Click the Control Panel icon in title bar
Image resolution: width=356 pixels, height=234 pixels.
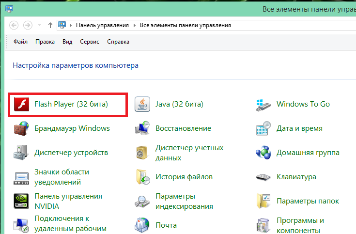tap(9, 9)
